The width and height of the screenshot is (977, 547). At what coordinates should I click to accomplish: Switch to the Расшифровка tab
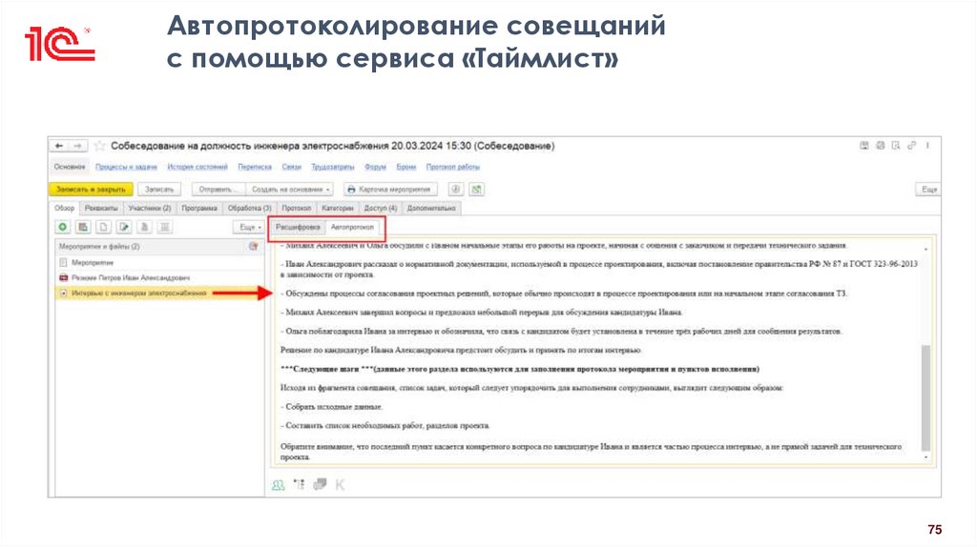point(298,228)
